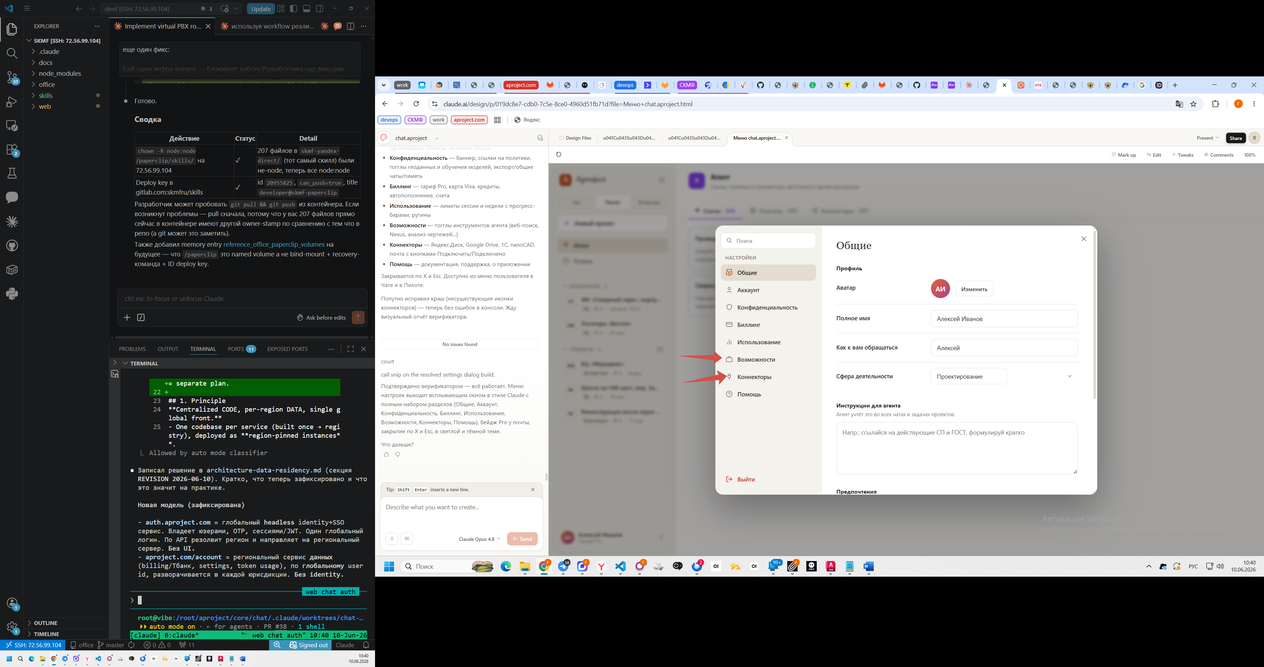Toggle VS Code secondary side bar layout button
This screenshot has width=1264, height=667.
click(320, 9)
